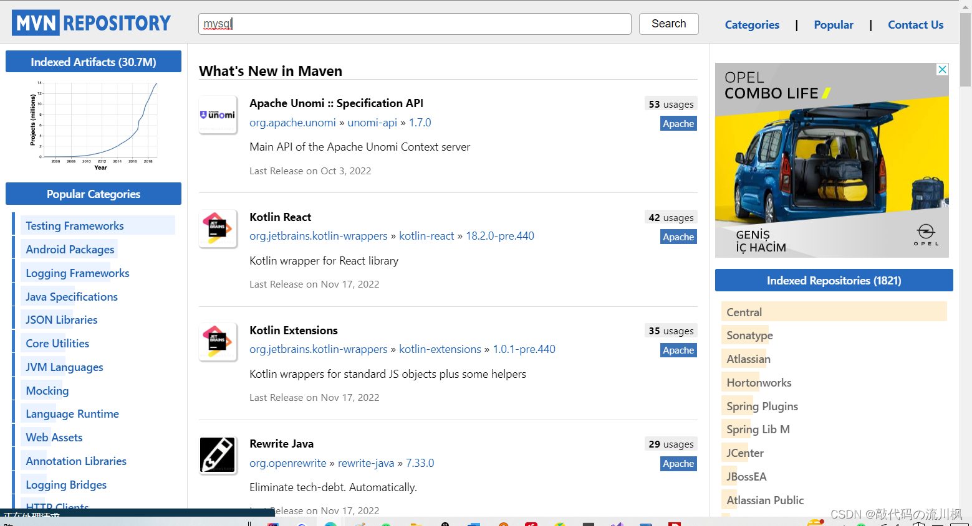972x526 pixels.
Task: Click the Kotlin React JetBrains icon
Action: coord(218,228)
